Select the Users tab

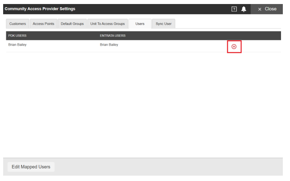point(140,24)
